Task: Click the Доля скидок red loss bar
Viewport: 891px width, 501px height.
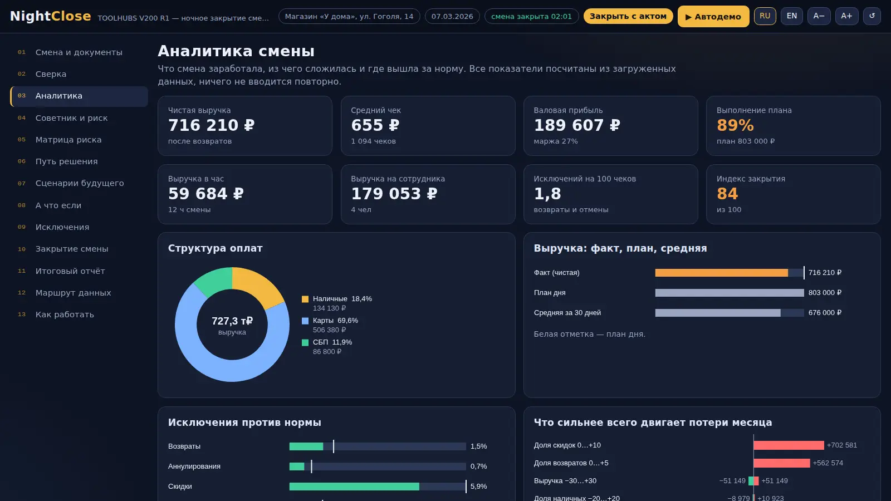Action: [789, 445]
